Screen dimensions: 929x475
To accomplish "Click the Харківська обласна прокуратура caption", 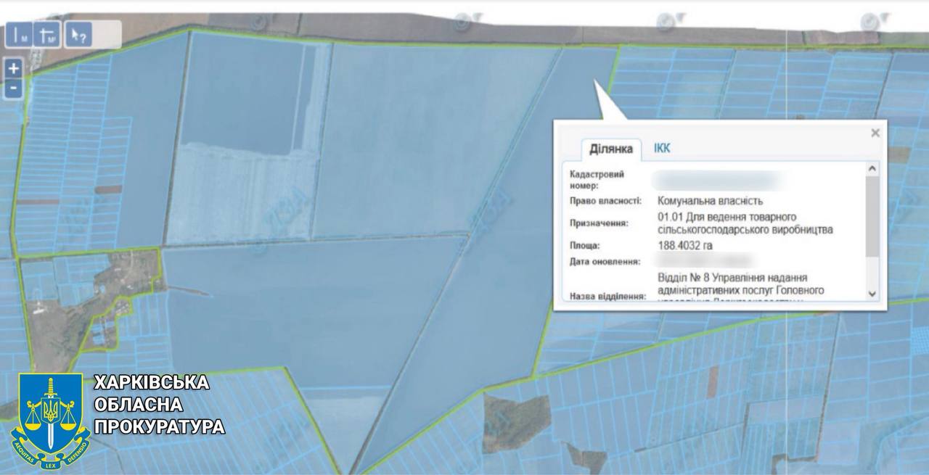I will pyautogui.click(x=158, y=405).
